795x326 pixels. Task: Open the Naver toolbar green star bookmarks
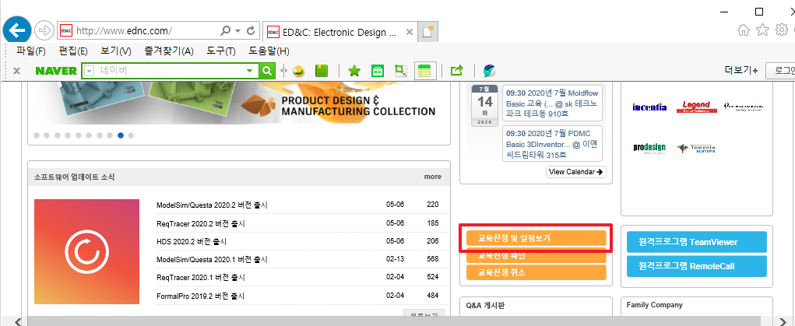pyautogui.click(x=354, y=71)
